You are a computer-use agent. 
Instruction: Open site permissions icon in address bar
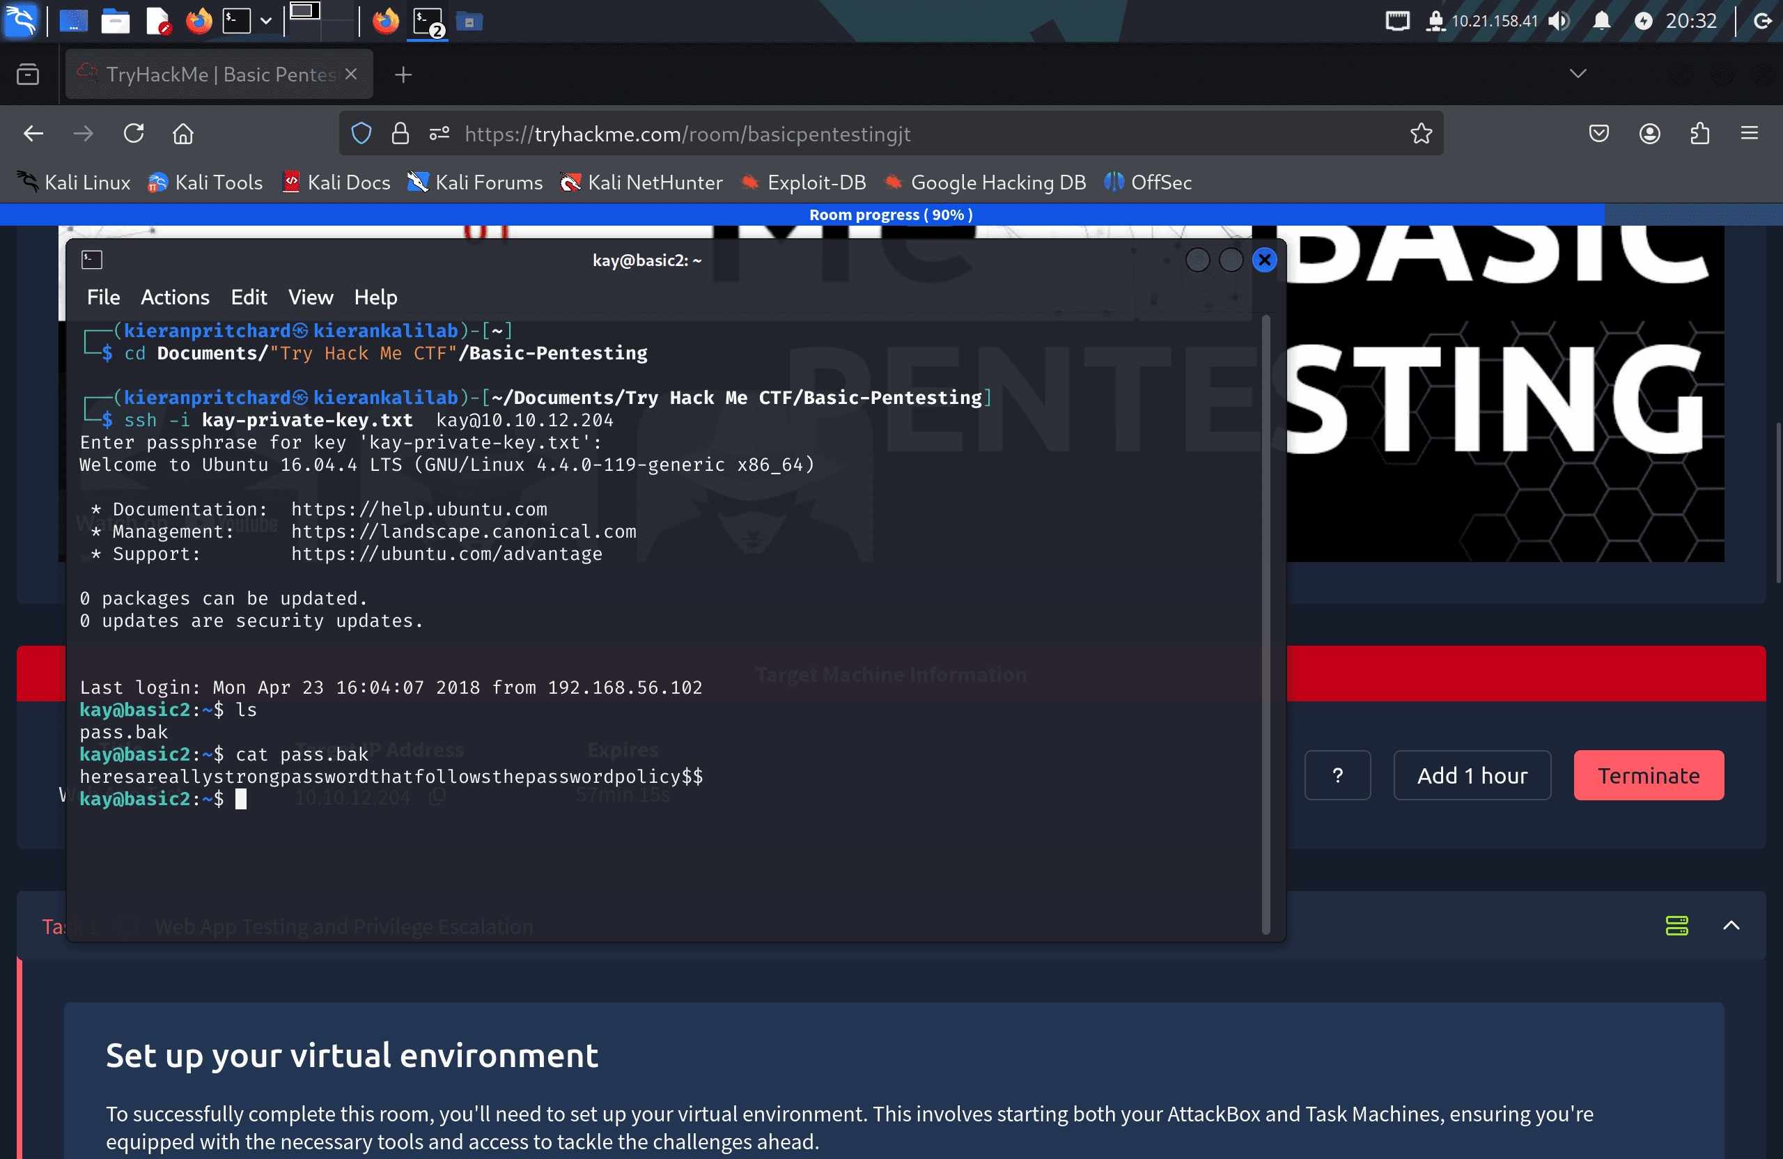pos(439,134)
